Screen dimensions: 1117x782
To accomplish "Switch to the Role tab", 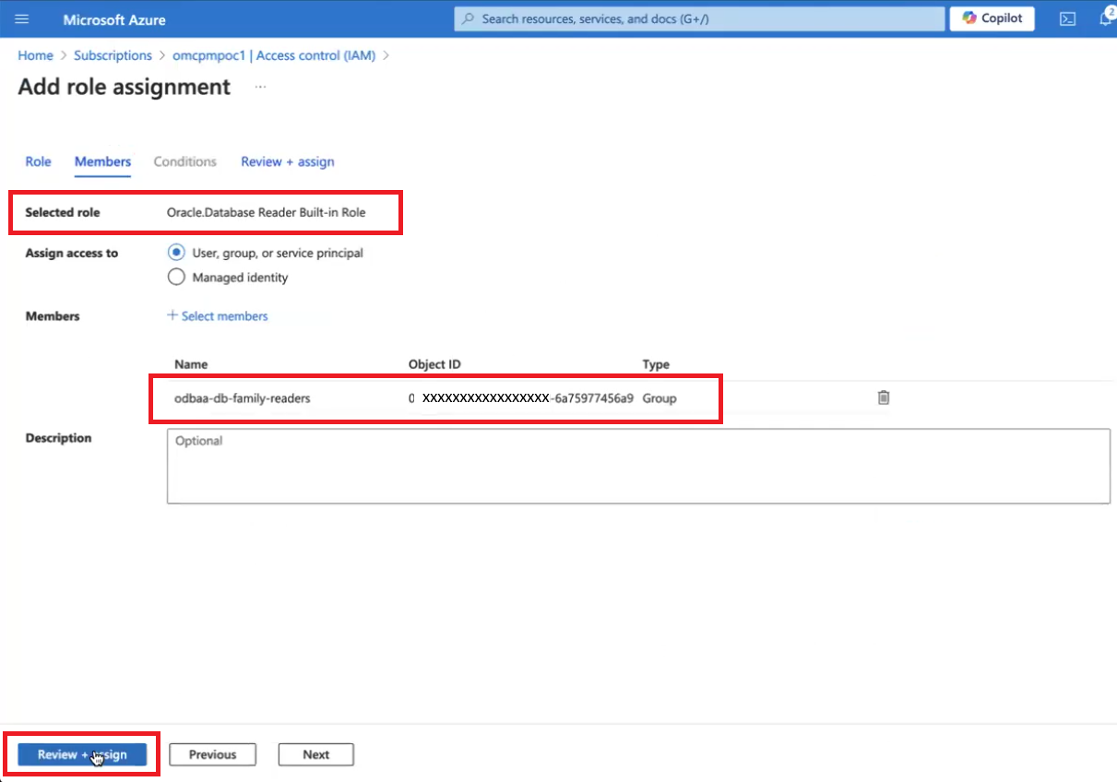I will tap(38, 161).
